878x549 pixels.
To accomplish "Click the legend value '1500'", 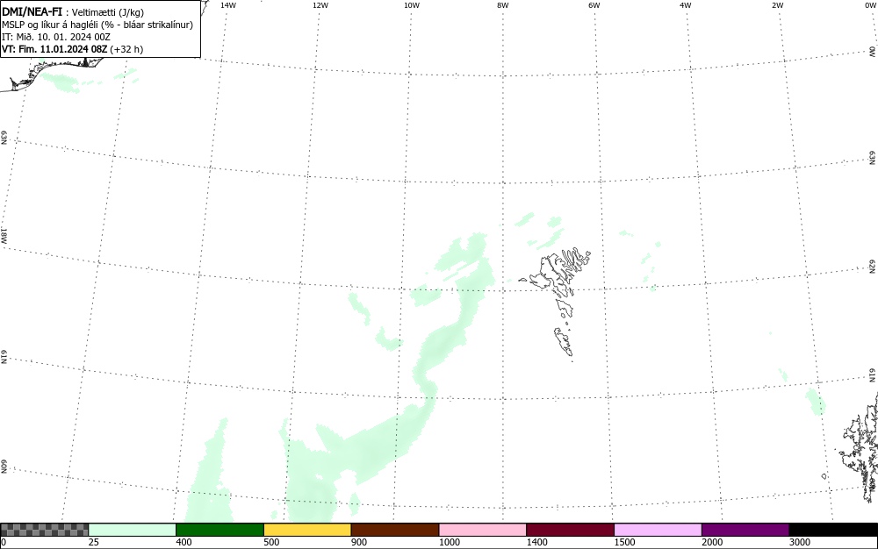I will coord(624,542).
